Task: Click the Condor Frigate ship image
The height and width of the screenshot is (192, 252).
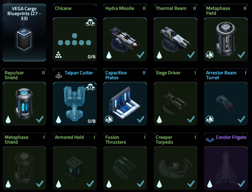Action: pyautogui.click(x=225, y=168)
